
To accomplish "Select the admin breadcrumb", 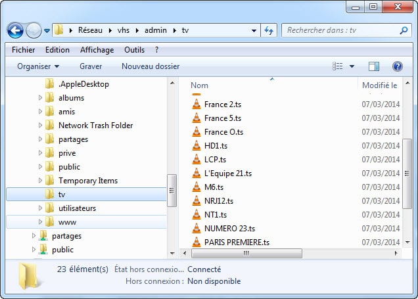I will (x=156, y=30).
